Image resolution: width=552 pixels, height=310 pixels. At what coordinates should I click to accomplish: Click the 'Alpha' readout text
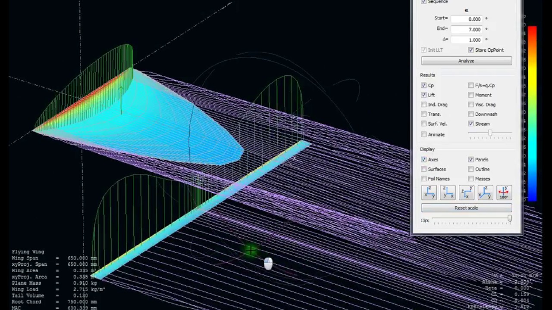point(507,282)
